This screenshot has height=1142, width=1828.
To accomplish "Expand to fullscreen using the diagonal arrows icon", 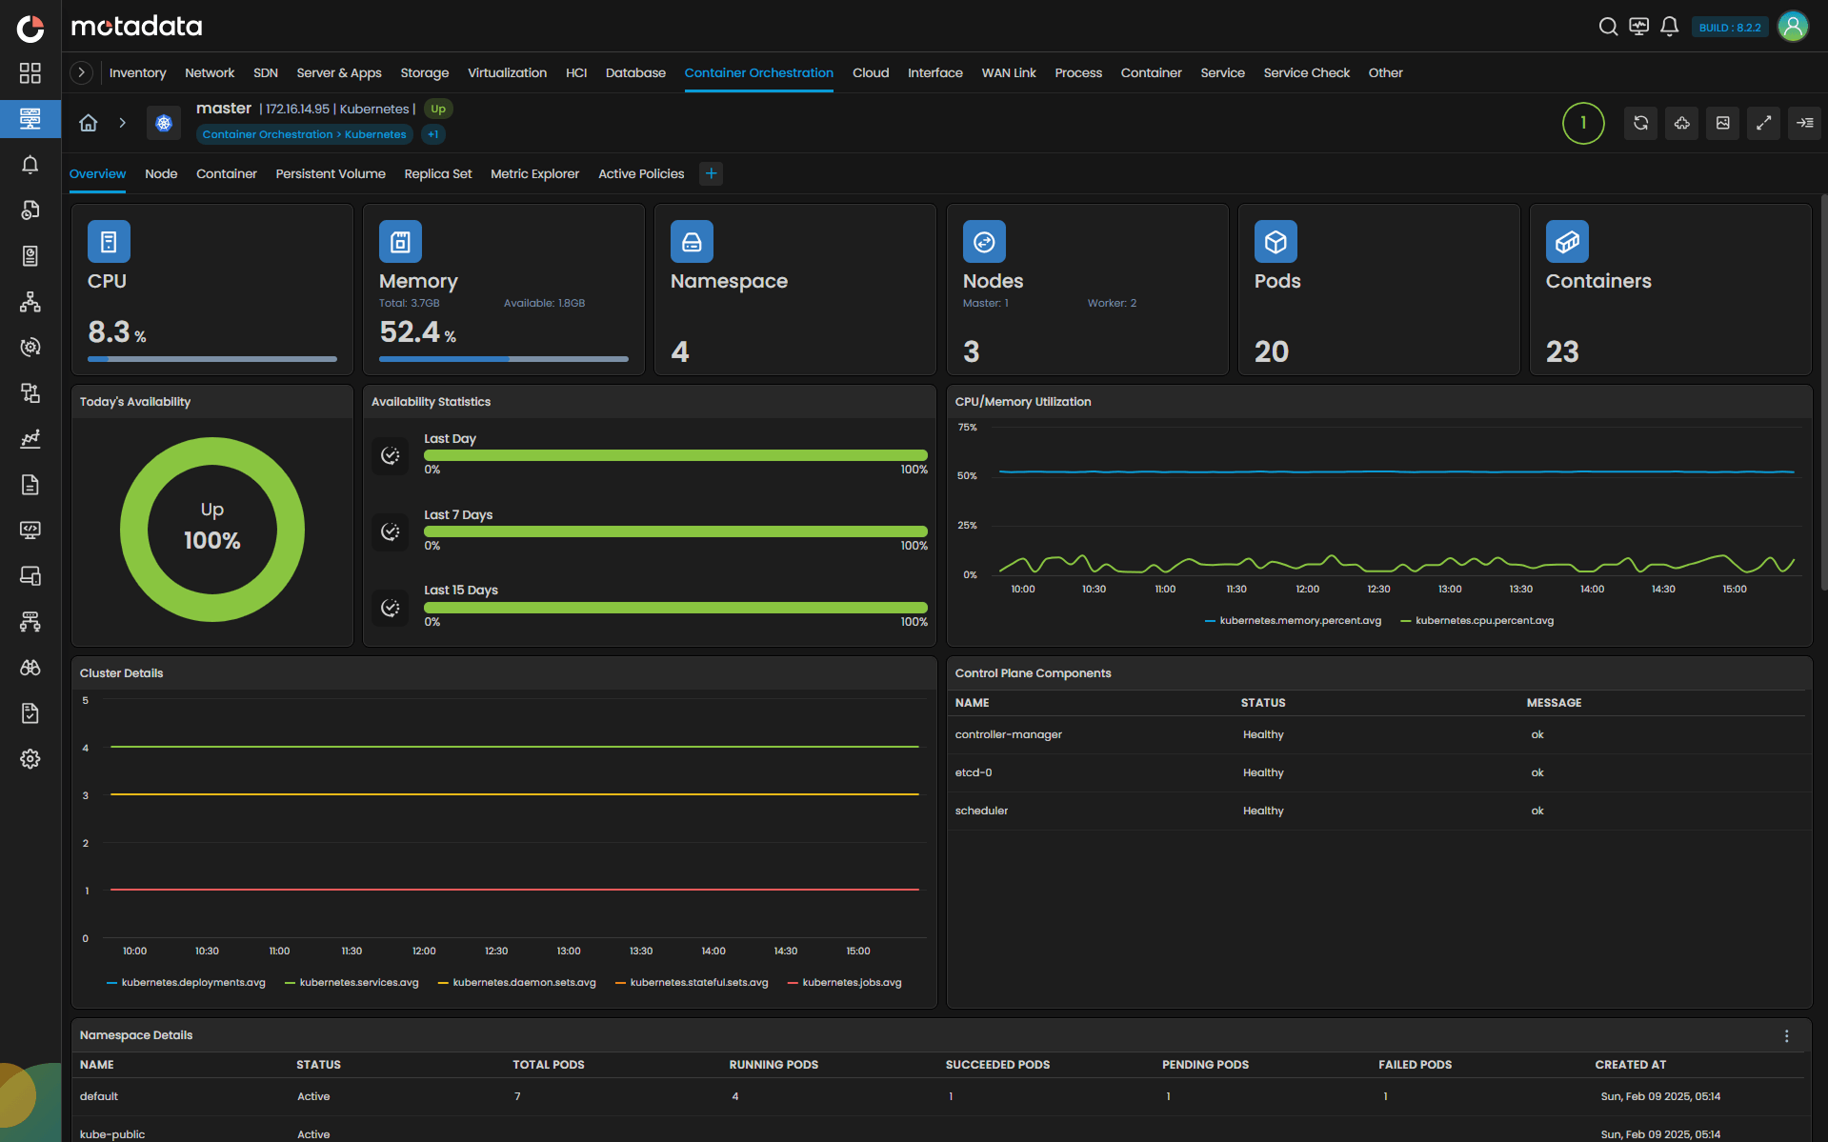I will 1763,123.
